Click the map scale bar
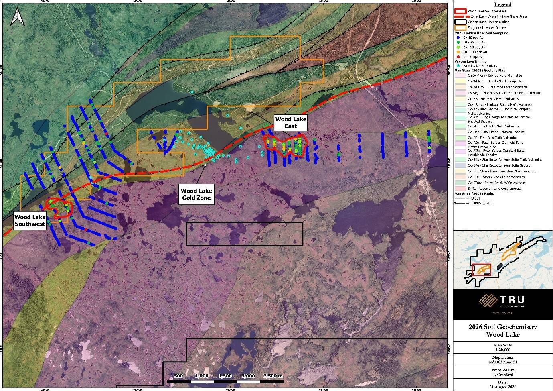Viewport: 553px width, 391px height. click(x=225, y=378)
